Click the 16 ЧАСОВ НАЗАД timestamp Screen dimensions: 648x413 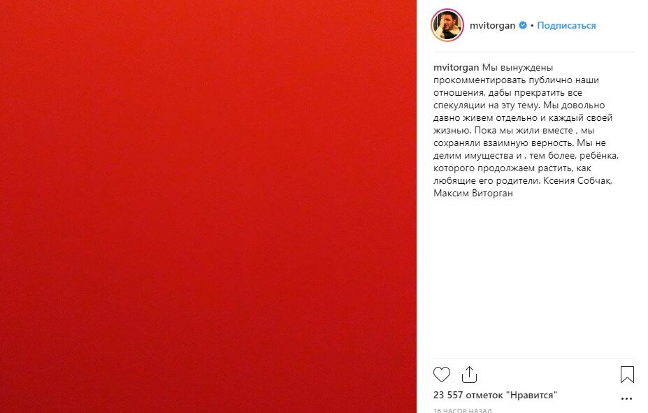click(463, 410)
